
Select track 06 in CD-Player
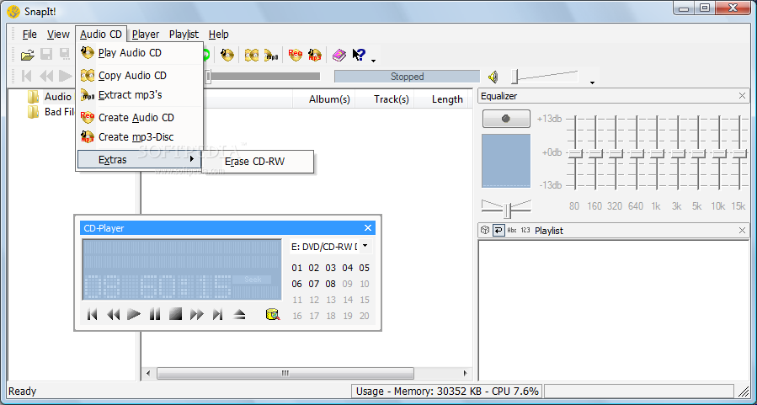coord(297,284)
